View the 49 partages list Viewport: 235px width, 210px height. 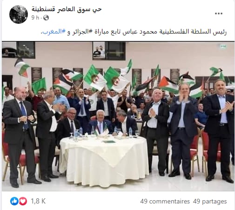click(210, 201)
